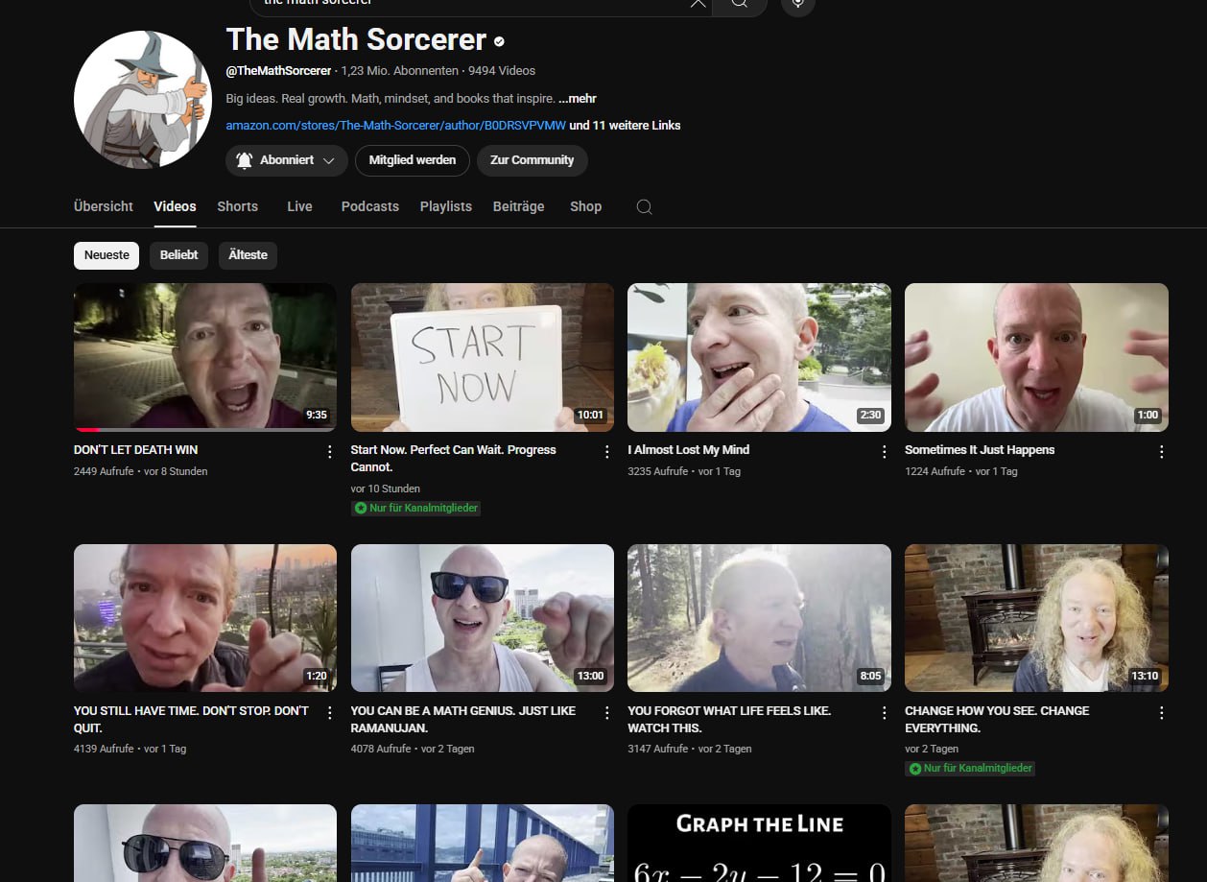Go to the Live tab
This screenshot has height=882, width=1207.
(x=299, y=206)
